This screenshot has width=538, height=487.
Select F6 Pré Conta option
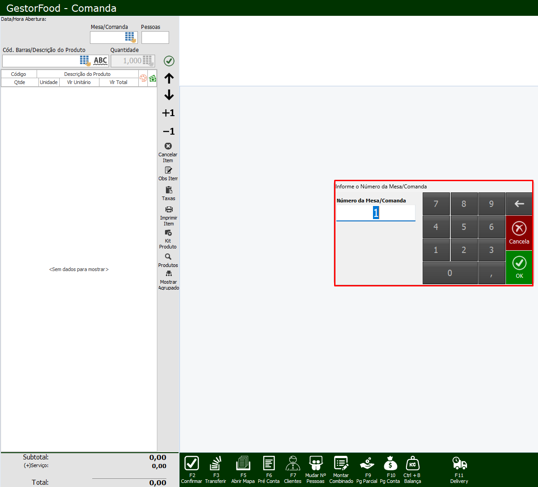[269, 464]
